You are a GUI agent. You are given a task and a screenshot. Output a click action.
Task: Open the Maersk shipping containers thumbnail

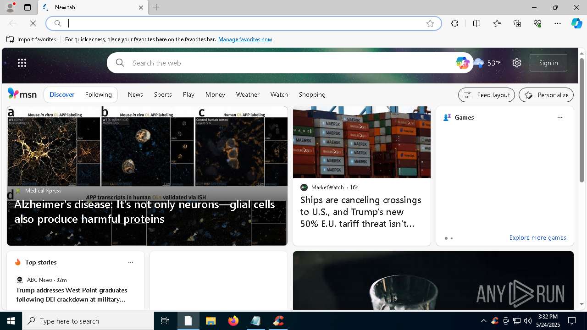(362, 142)
